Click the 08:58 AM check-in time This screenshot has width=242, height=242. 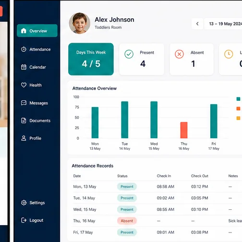click(x=166, y=187)
